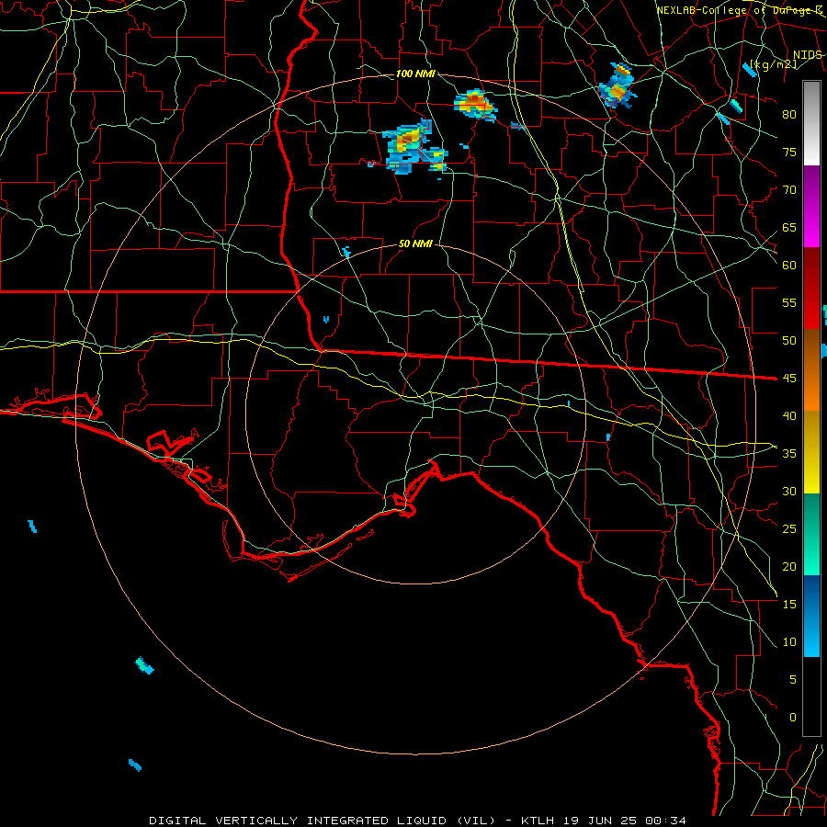Click the legend value 45
Screen dimensions: 827x827
tap(789, 379)
